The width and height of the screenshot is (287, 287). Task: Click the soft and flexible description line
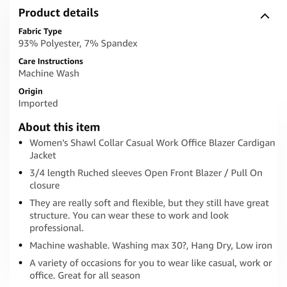149,203
